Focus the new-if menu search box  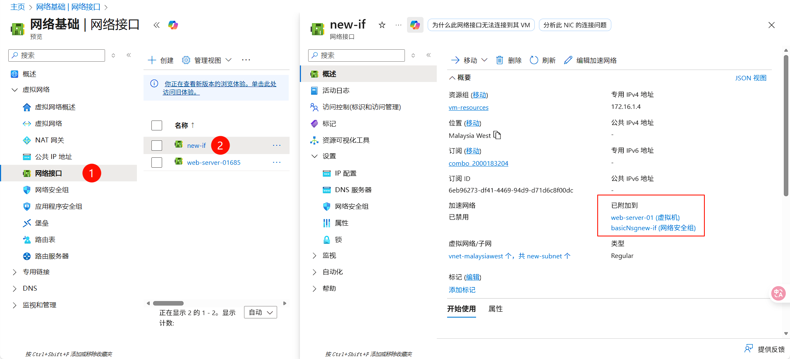coord(357,55)
